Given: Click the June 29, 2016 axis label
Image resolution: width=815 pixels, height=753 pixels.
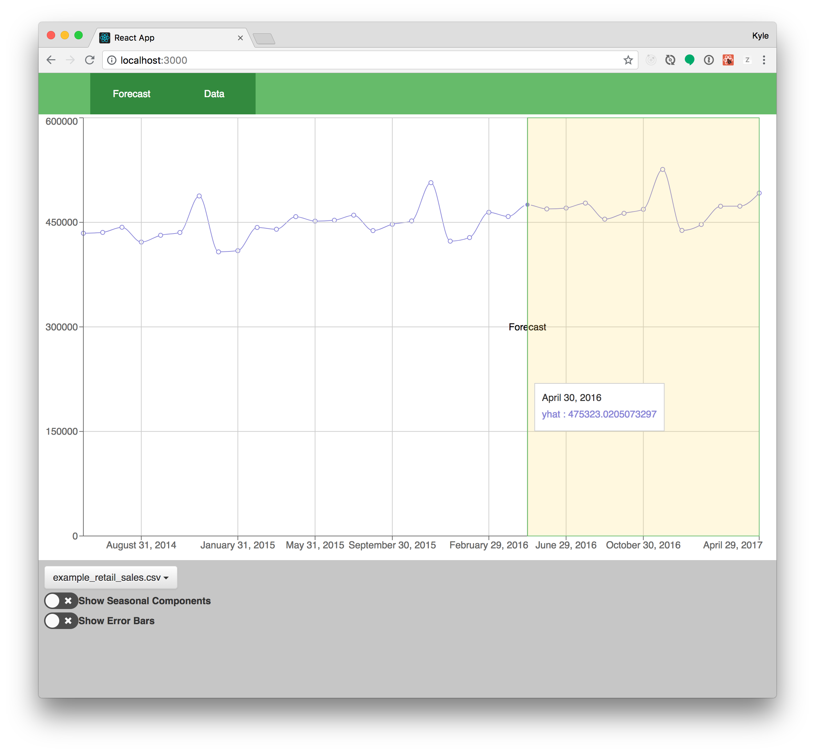Looking at the screenshot, I should point(566,545).
